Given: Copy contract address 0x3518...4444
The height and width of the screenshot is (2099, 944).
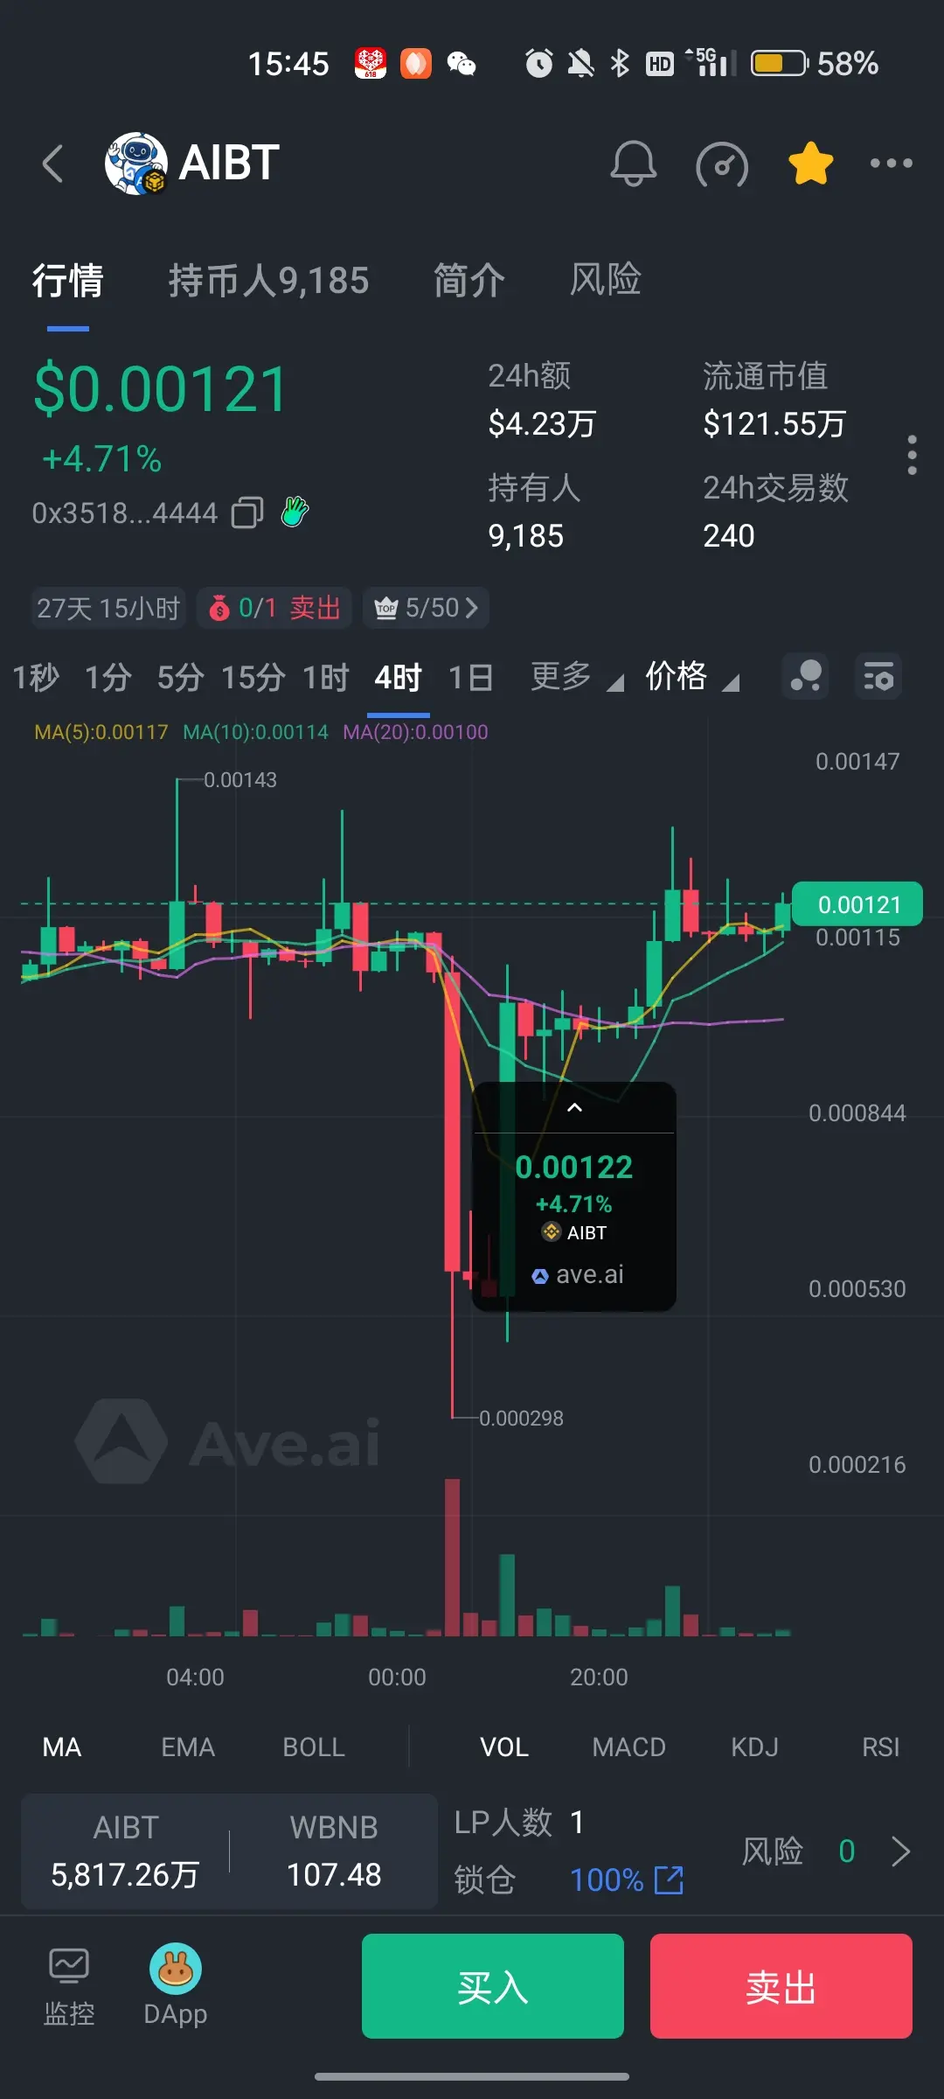Looking at the screenshot, I should click(247, 513).
